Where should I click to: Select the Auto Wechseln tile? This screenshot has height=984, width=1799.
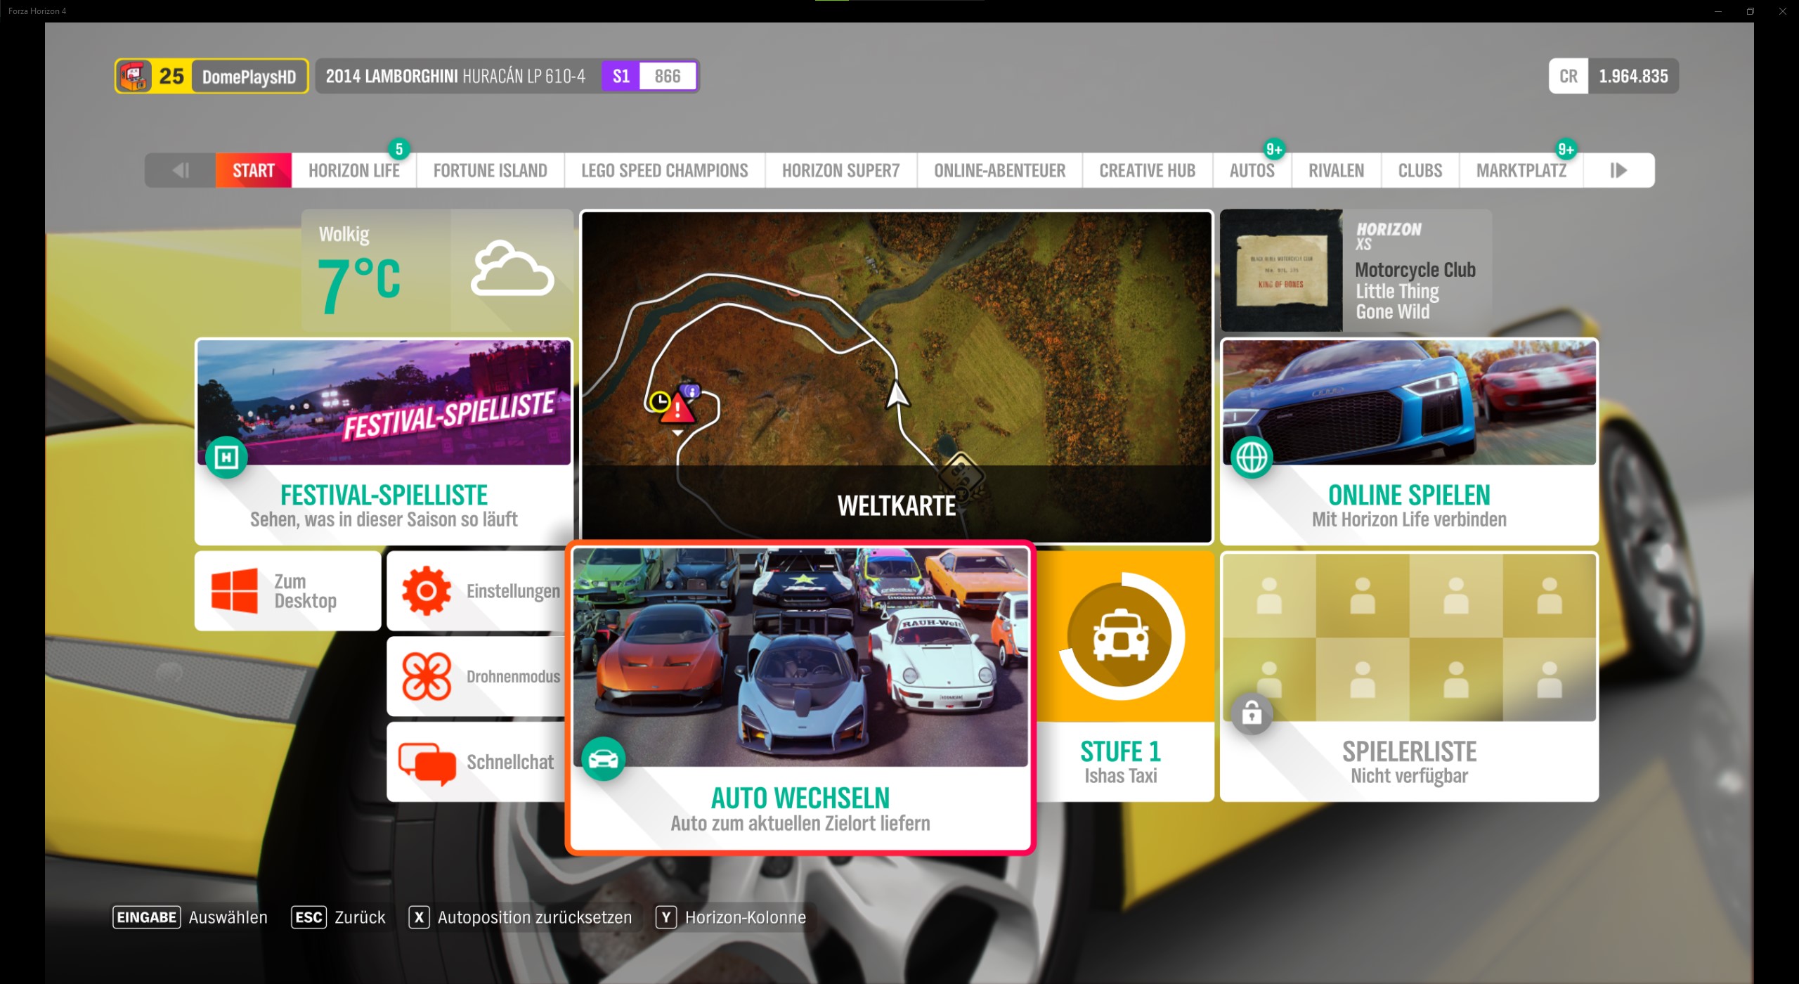pos(800,697)
